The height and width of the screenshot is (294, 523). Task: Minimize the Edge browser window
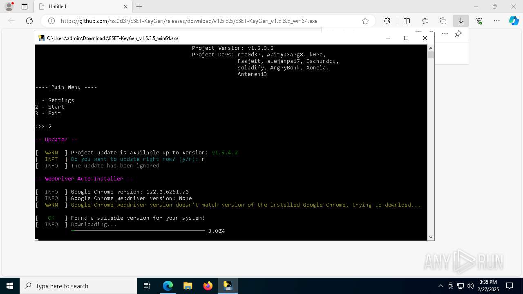tap(476, 7)
